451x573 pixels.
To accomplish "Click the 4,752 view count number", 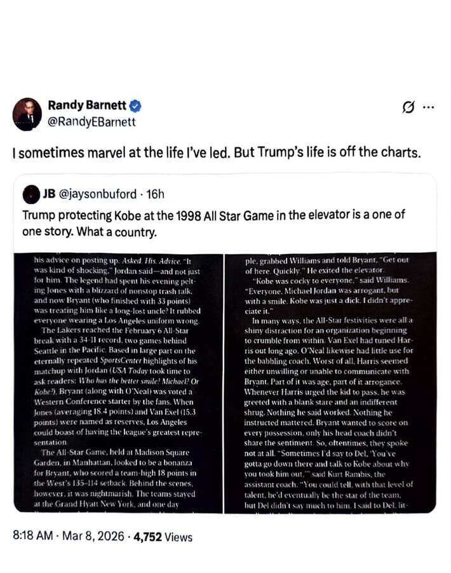I will click(147, 537).
